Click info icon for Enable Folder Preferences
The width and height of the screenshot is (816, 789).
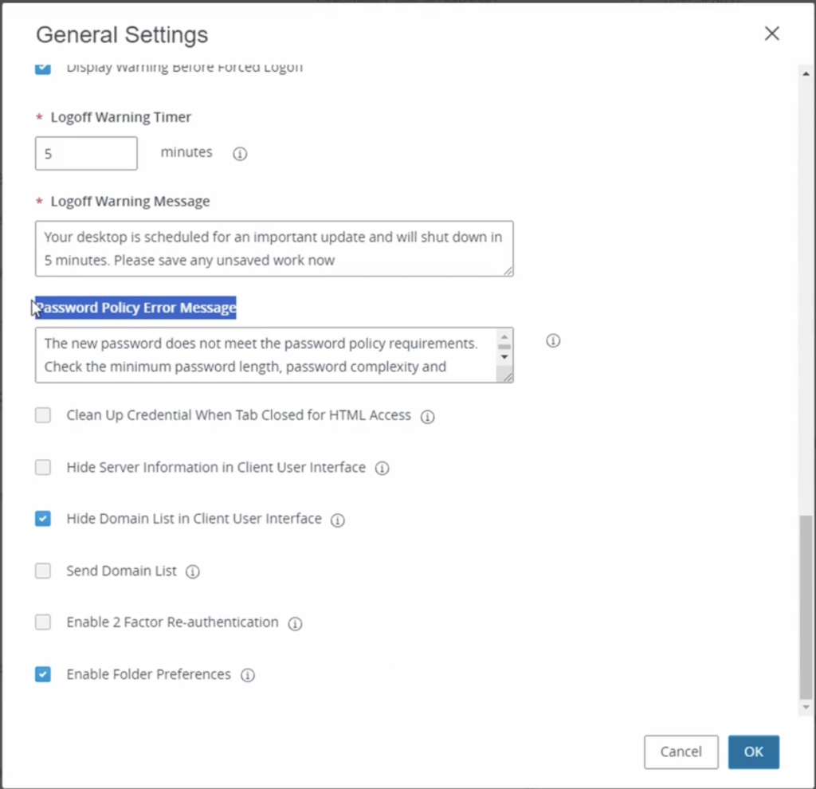tap(248, 675)
